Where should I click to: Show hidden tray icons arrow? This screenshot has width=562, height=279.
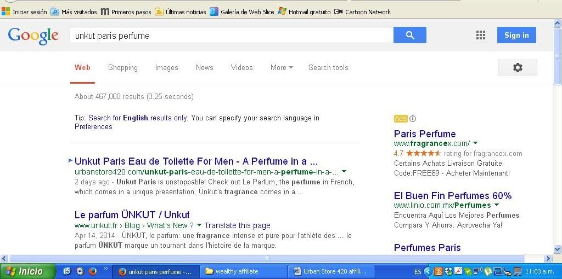(428, 271)
